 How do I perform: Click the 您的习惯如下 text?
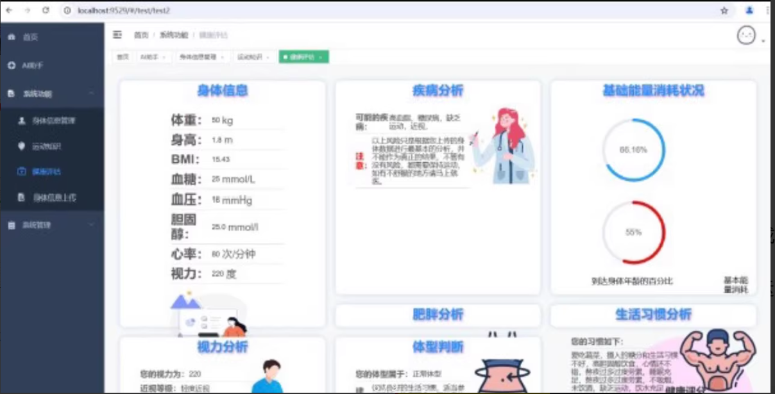coord(597,342)
